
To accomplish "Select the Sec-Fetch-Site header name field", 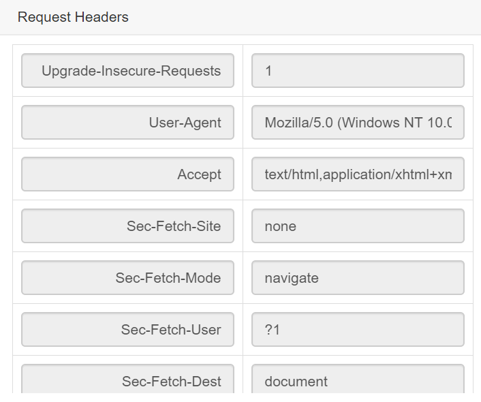I will click(x=127, y=226).
